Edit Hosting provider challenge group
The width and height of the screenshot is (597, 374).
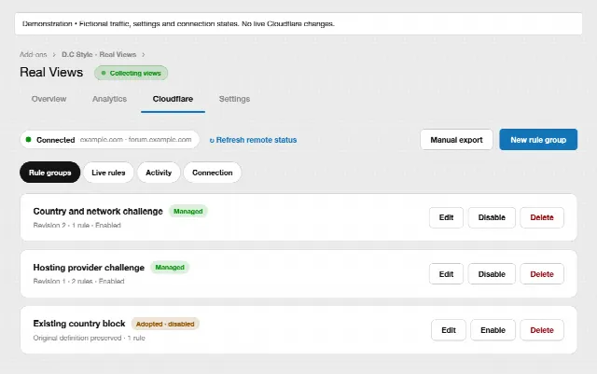[x=446, y=274]
